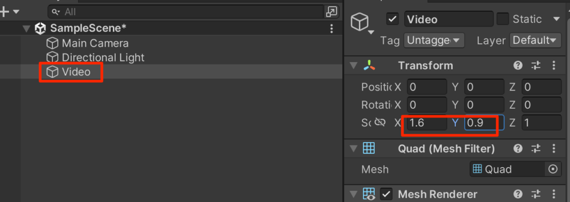
Task: Click the Transform help question mark icon
Action: tap(518, 65)
